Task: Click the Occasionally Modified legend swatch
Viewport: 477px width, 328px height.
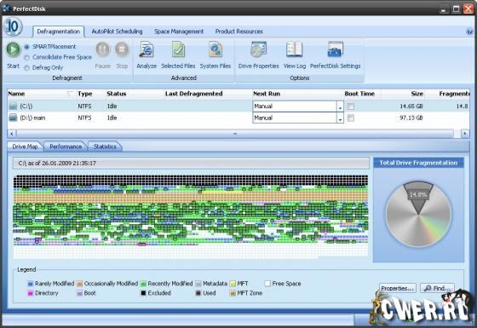Action: 79,284
